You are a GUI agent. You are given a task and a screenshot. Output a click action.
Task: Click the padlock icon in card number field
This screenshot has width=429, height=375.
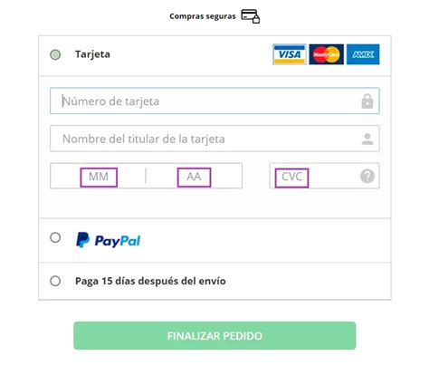point(367,101)
